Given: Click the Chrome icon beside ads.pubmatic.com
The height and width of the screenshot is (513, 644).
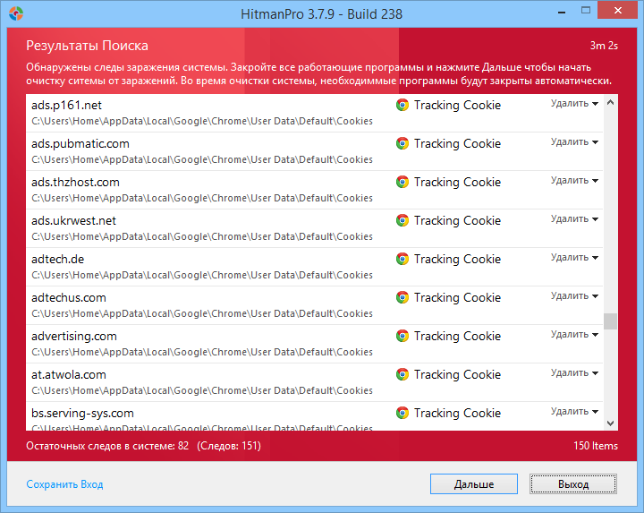Looking at the screenshot, I should pos(402,143).
